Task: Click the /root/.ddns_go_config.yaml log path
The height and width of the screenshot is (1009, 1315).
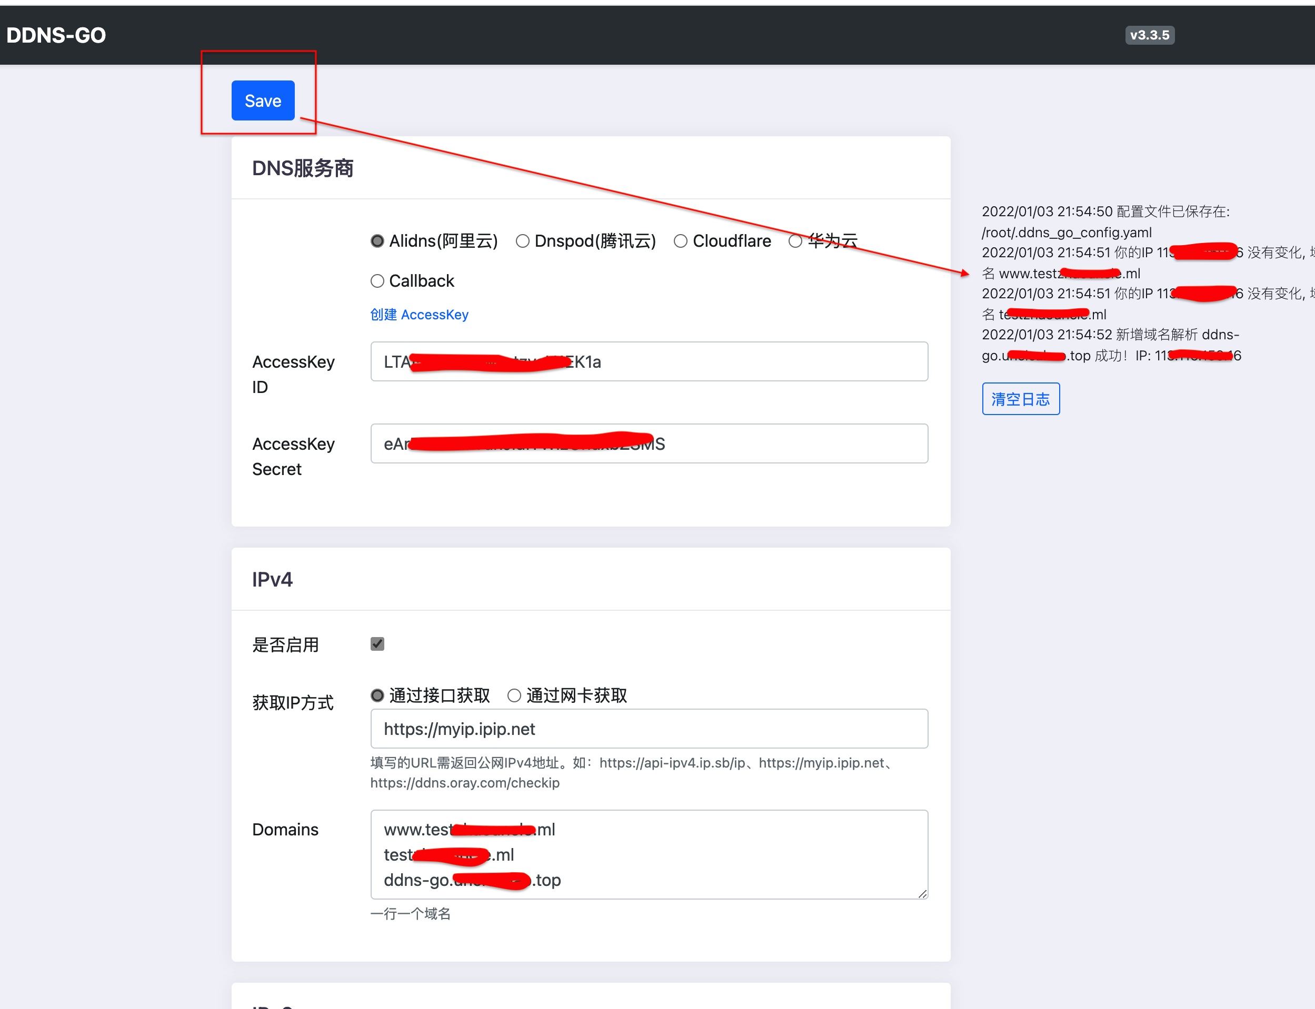Action: [x=1067, y=233]
